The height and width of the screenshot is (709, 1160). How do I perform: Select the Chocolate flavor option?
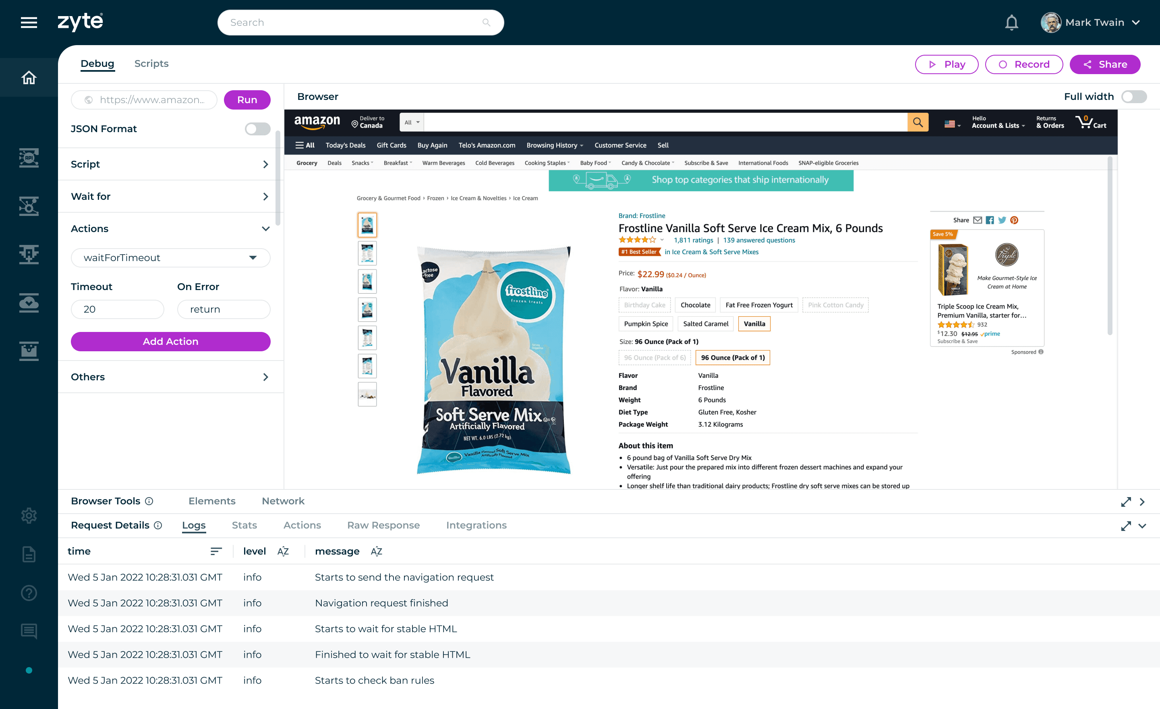point(695,305)
